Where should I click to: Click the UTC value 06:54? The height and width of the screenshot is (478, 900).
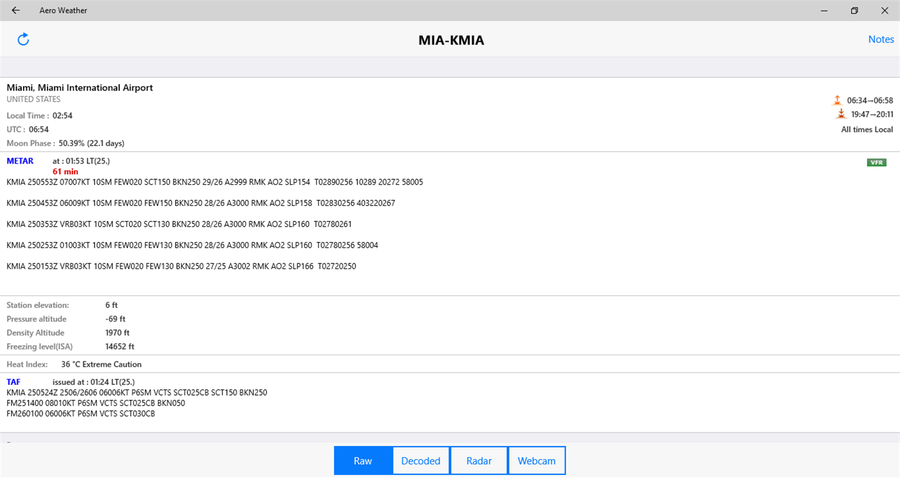(39, 130)
